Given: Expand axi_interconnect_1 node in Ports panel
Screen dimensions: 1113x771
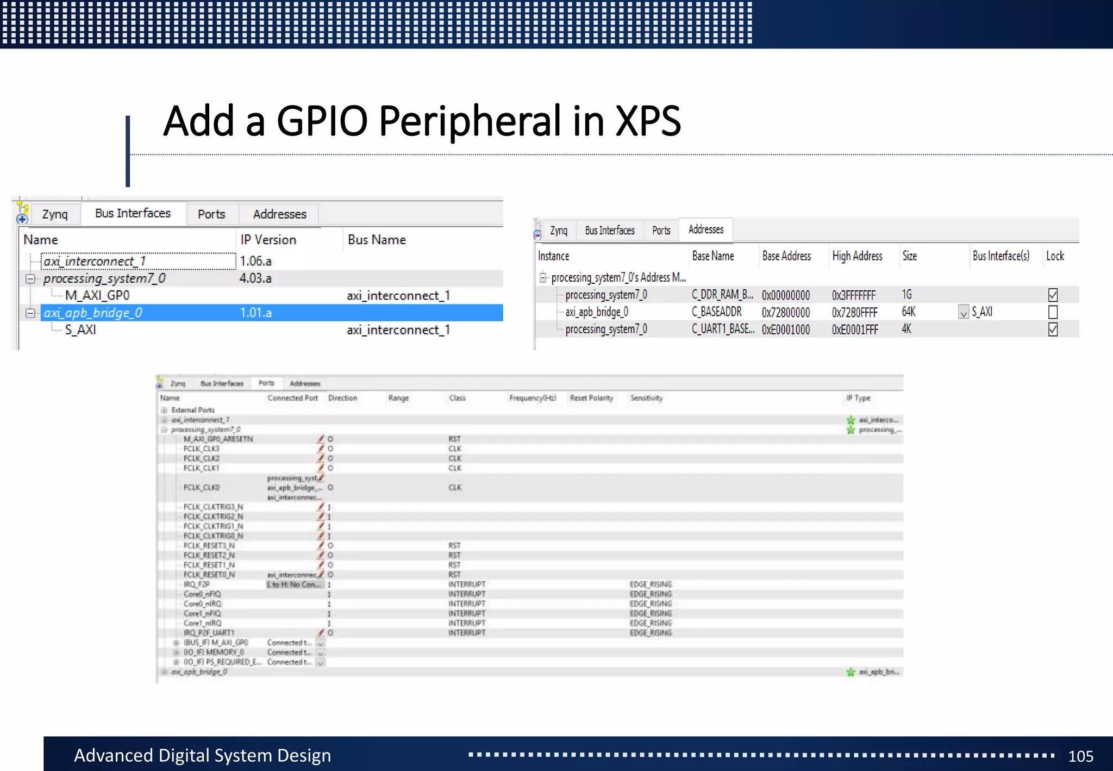Looking at the screenshot, I should (x=164, y=420).
